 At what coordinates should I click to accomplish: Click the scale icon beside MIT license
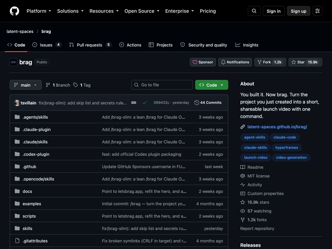243,176
